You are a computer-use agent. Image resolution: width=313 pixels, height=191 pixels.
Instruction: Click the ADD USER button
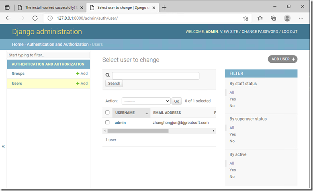282,59
